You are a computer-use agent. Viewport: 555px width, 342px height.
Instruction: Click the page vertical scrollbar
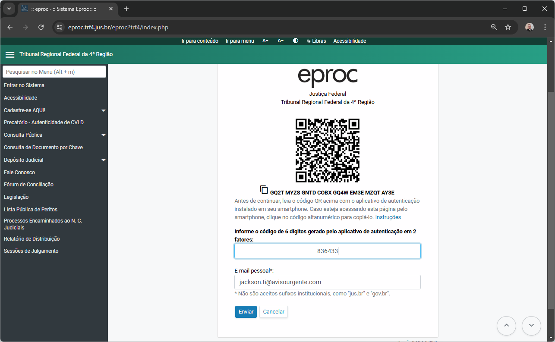tap(551, 198)
